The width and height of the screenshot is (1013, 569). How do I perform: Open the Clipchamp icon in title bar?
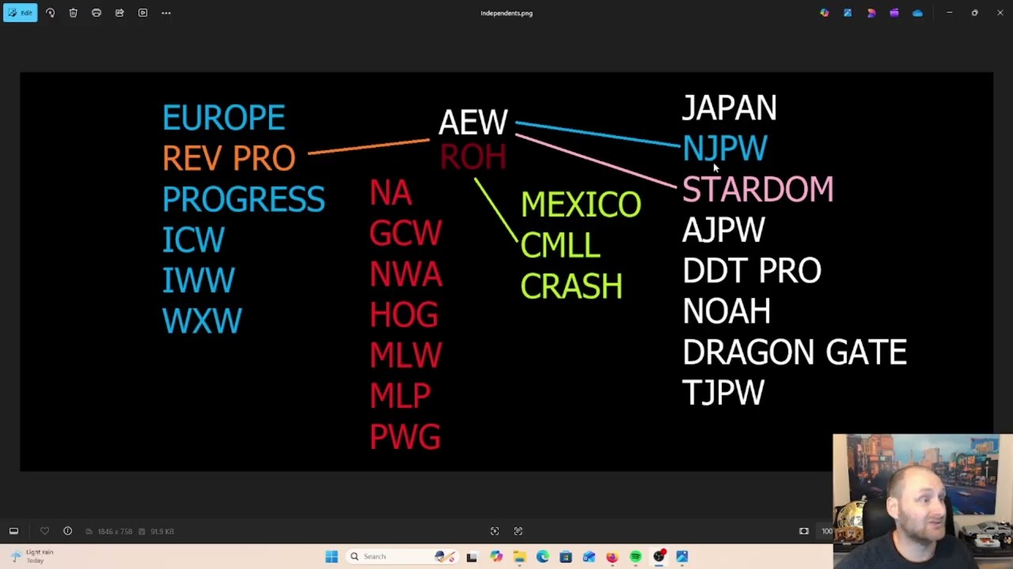tap(871, 13)
